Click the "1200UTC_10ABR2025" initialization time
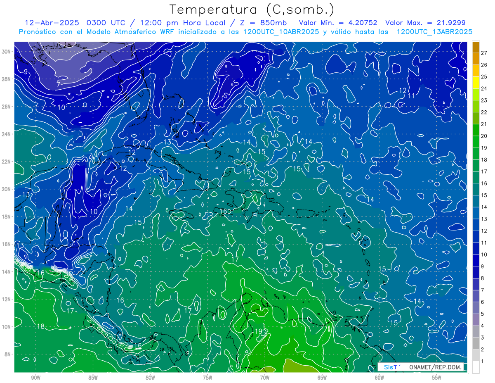The image size is (495, 383). click(x=281, y=32)
